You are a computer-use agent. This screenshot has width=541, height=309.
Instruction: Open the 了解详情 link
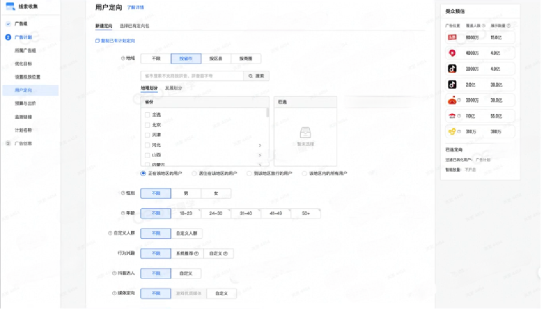pos(135,8)
